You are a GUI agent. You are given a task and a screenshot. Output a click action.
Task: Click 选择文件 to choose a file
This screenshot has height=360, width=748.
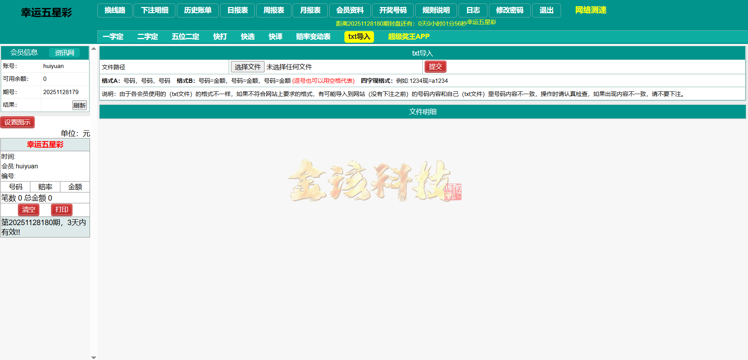coord(247,66)
